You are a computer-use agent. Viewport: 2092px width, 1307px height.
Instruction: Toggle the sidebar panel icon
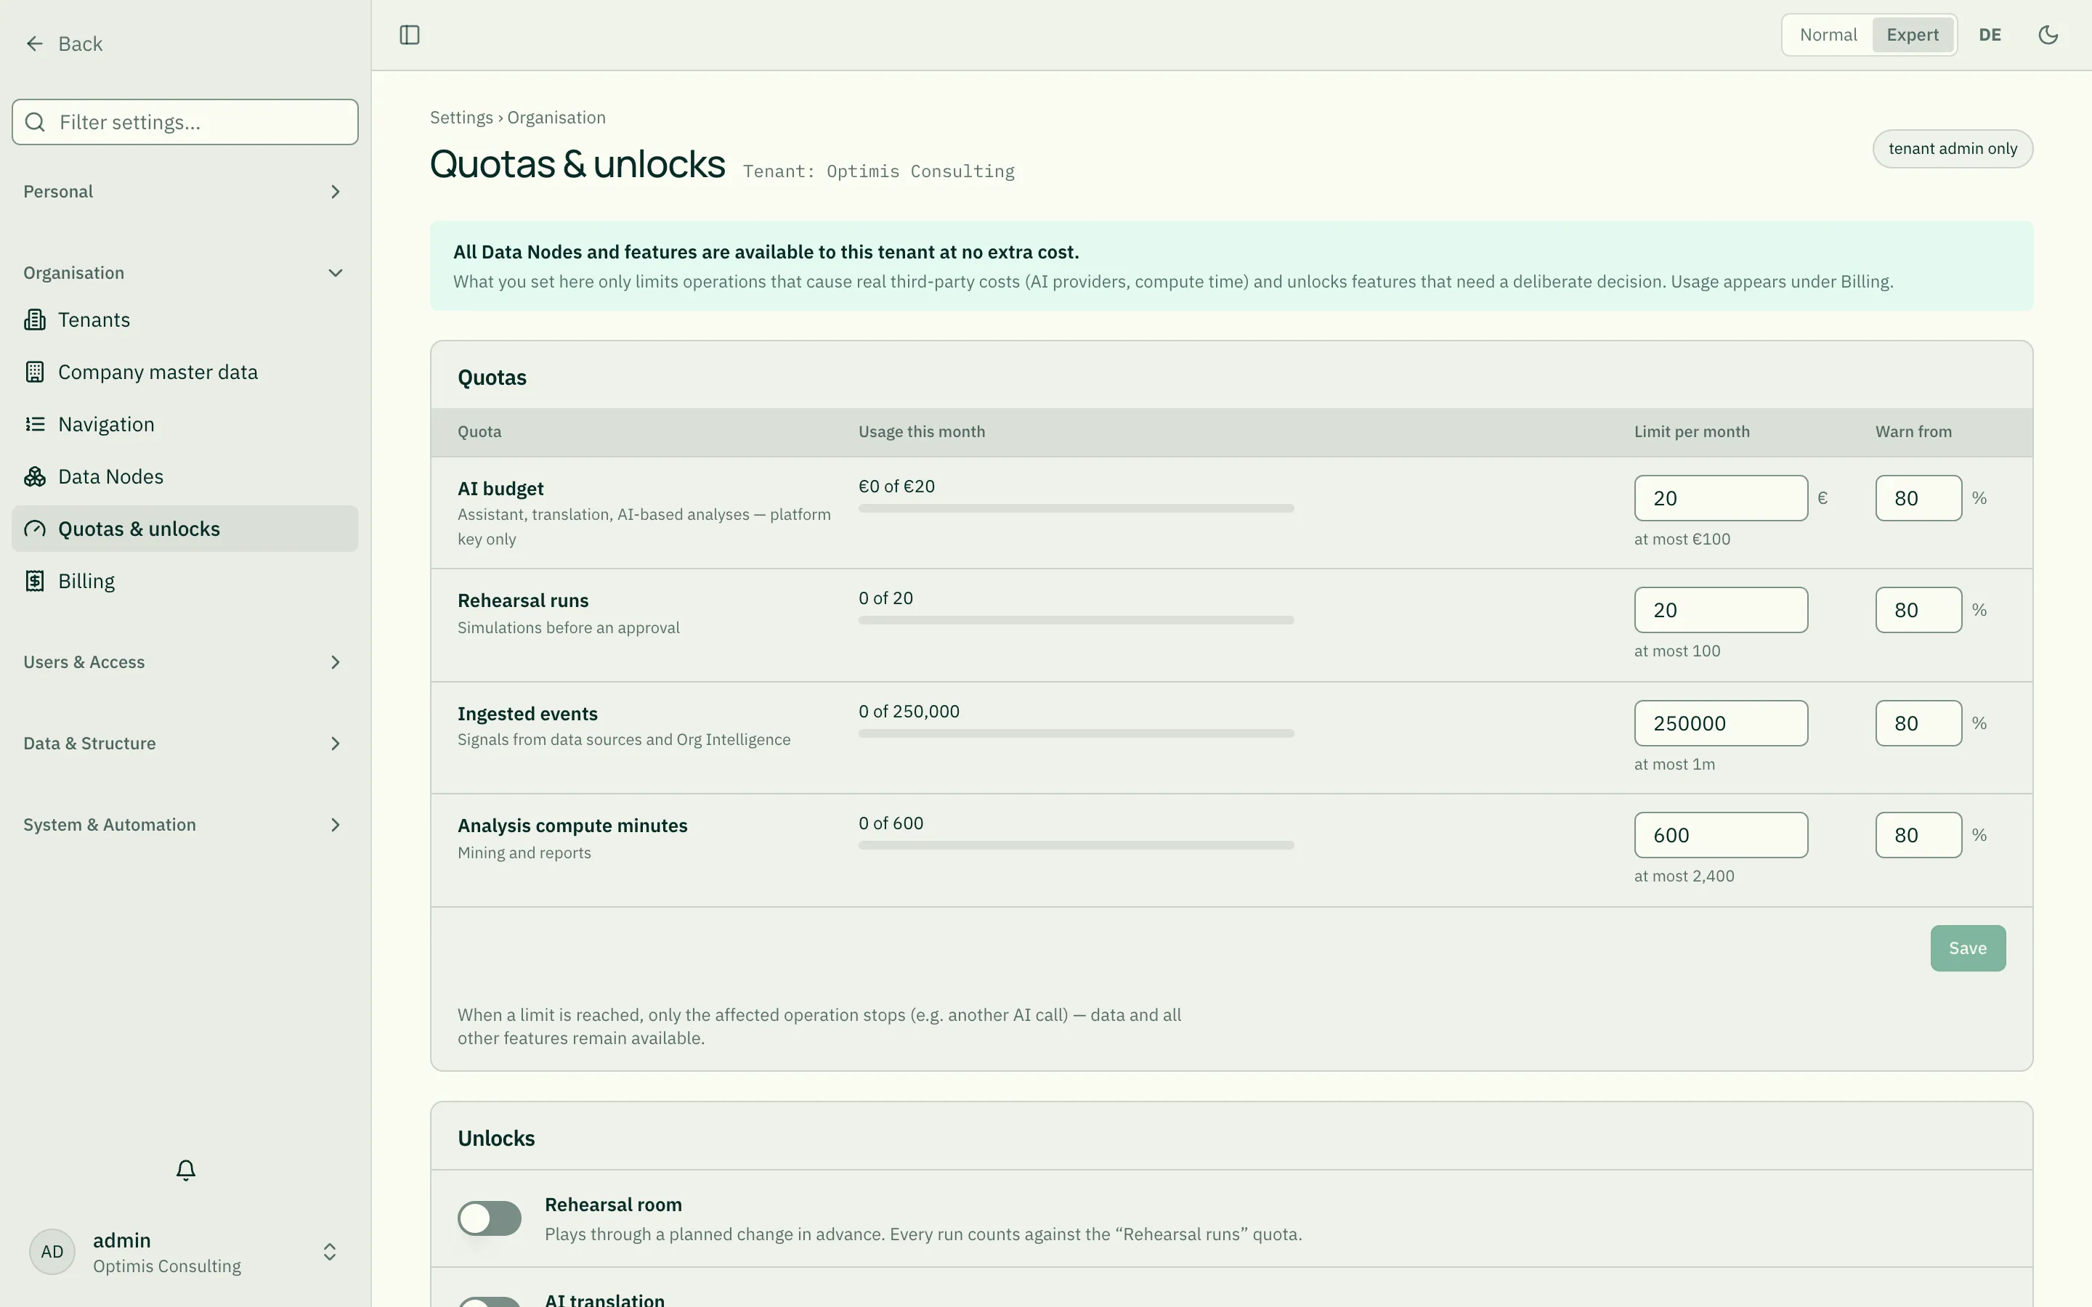(410, 36)
